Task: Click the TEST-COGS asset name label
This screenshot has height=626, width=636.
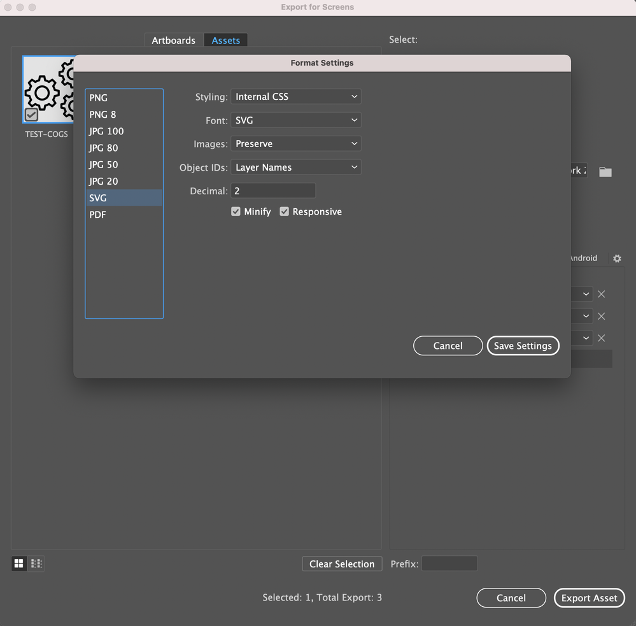Action: pos(46,134)
